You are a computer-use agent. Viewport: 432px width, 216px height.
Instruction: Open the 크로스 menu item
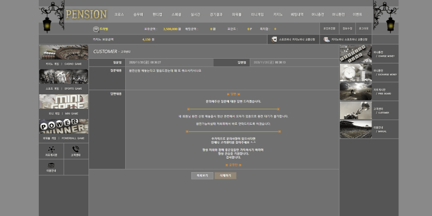[120, 14]
